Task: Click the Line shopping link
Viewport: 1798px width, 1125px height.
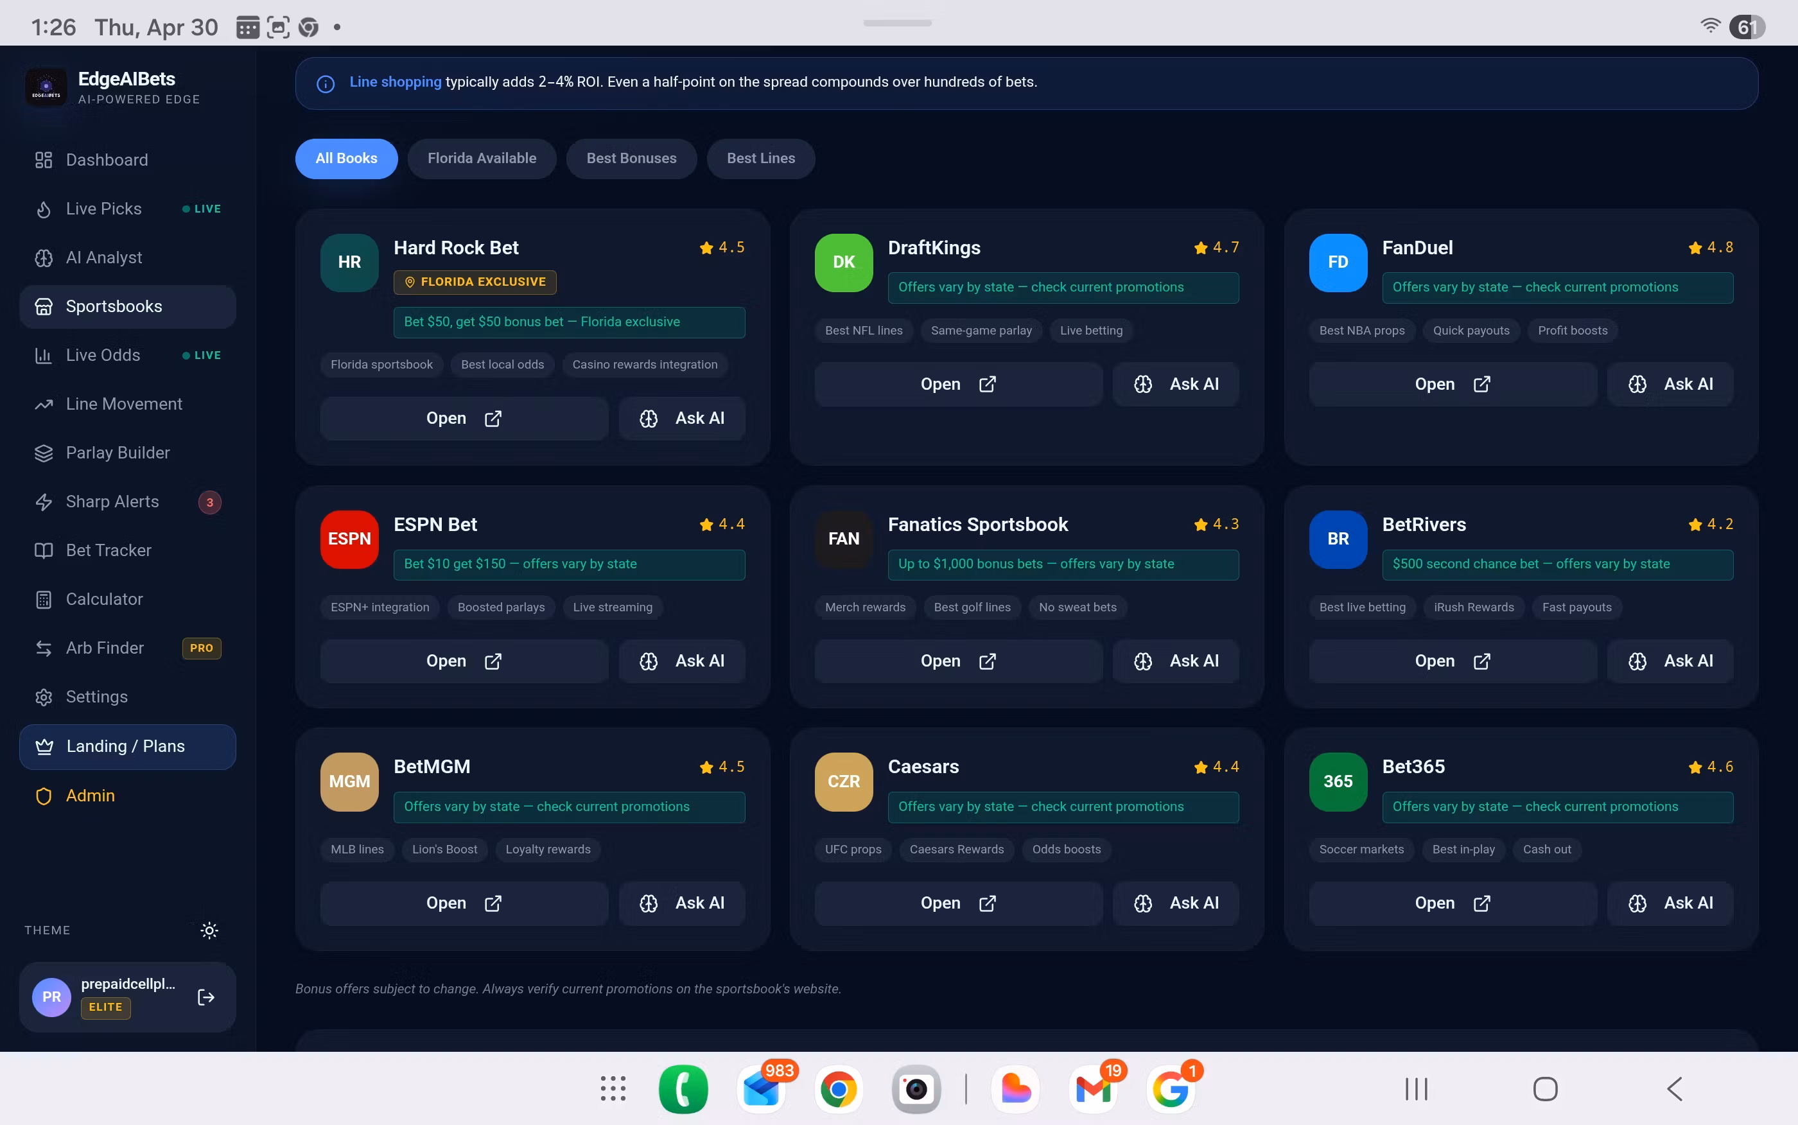Action: pyautogui.click(x=396, y=82)
